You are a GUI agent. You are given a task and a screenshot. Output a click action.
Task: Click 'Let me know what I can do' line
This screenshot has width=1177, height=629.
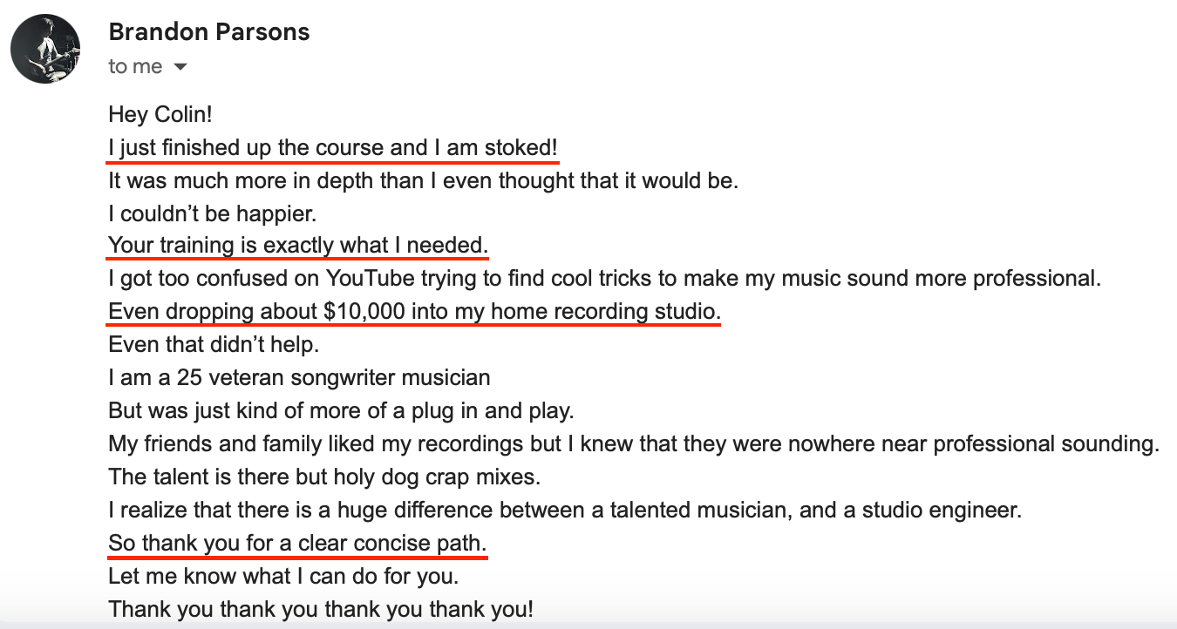(x=283, y=576)
